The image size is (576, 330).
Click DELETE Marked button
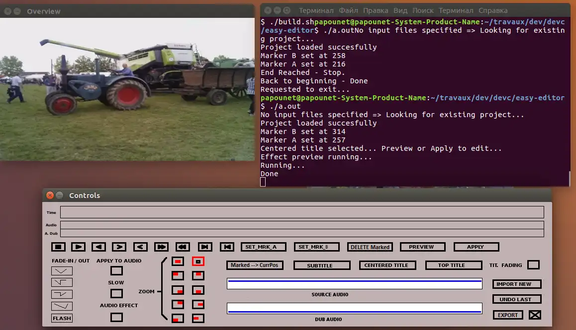pos(370,247)
